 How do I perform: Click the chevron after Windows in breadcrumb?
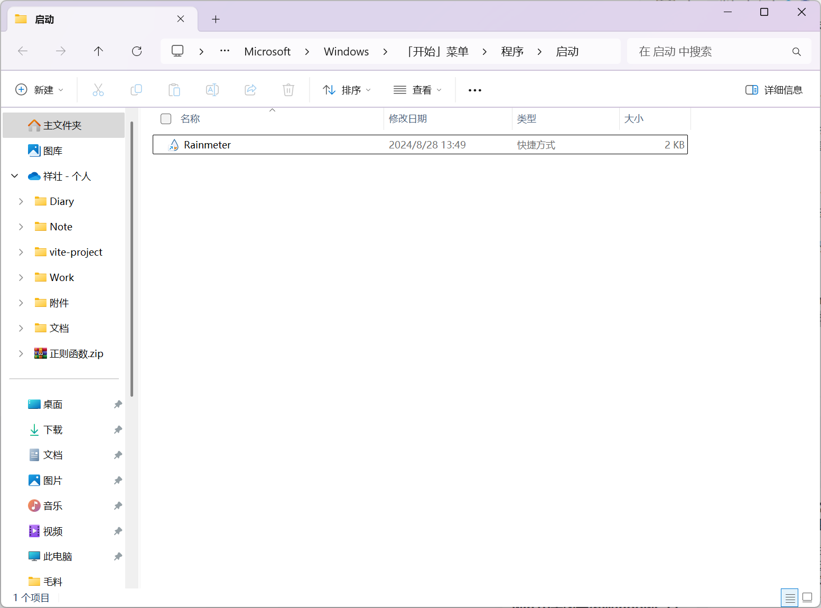(x=385, y=52)
